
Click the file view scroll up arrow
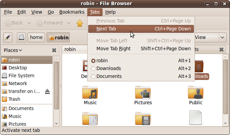click(x=226, y=57)
